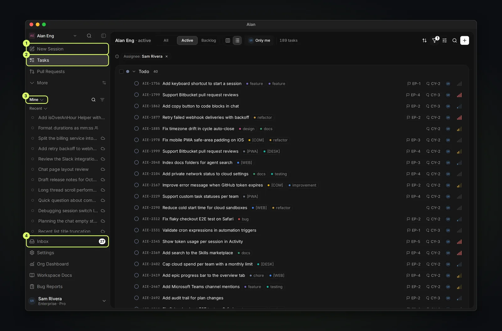Select the Active tab
The width and height of the screenshot is (502, 331).
pos(187,40)
